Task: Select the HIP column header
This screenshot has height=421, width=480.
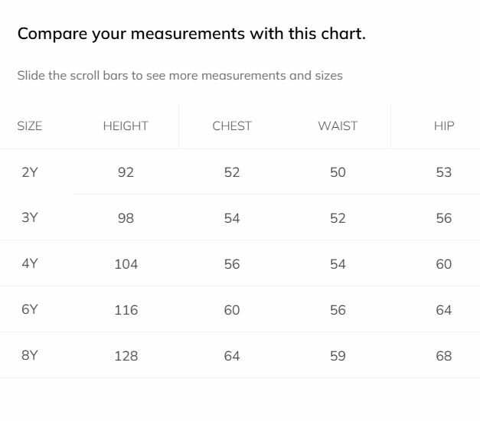Action: (x=444, y=126)
